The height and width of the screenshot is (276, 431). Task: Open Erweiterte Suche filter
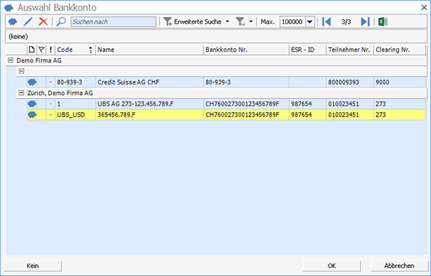click(x=192, y=22)
